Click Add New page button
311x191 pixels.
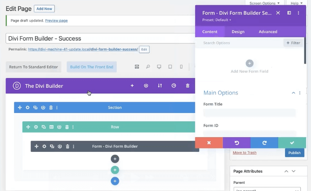44,9
